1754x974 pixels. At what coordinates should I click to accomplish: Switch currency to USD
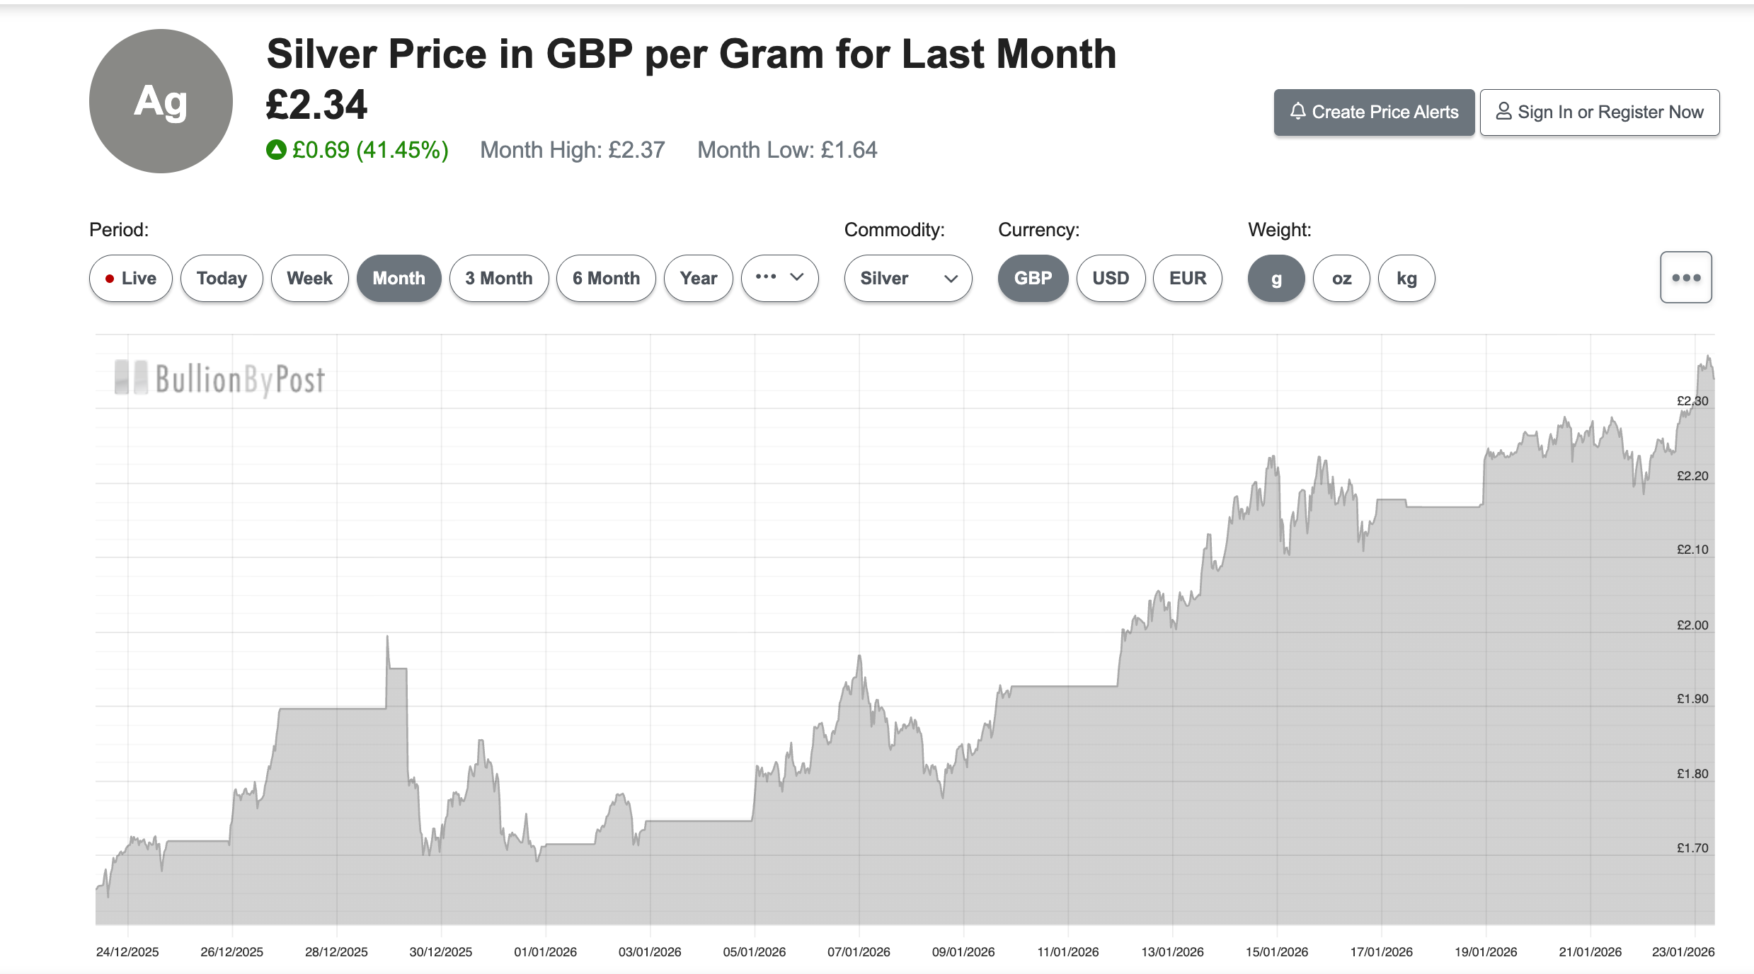1111,278
